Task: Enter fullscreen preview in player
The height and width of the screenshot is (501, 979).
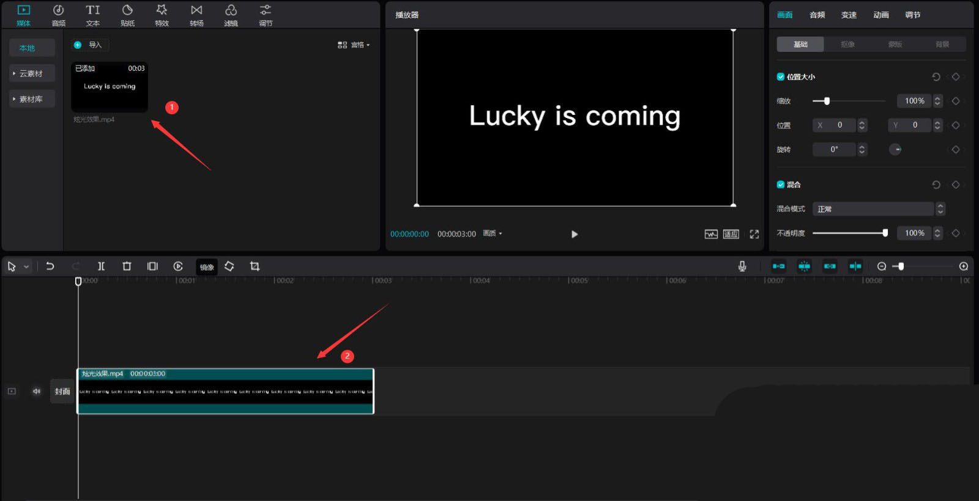Action: click(754, 234)
